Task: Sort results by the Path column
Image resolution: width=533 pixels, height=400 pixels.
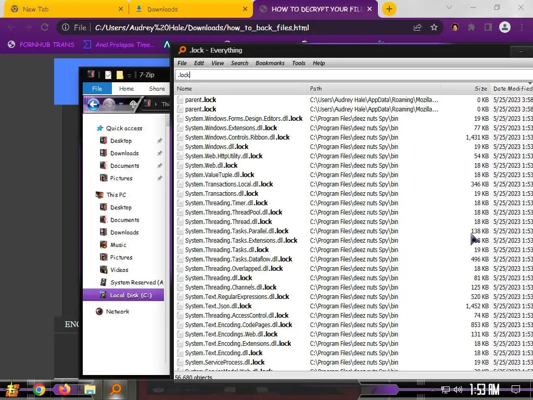Action: 373,89
